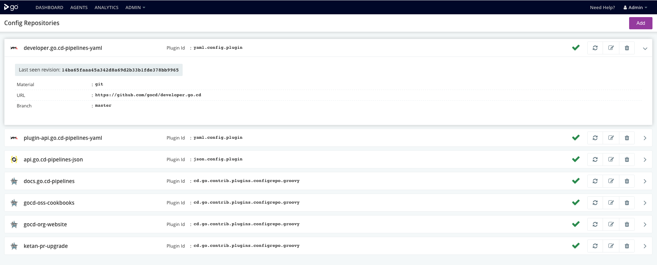Click the GoCD logo
Image resolution: width=657 pixels, height=265 pixels.
(11, 7)
